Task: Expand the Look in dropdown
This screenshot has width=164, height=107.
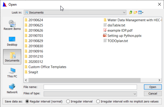Action: point(124,12)
